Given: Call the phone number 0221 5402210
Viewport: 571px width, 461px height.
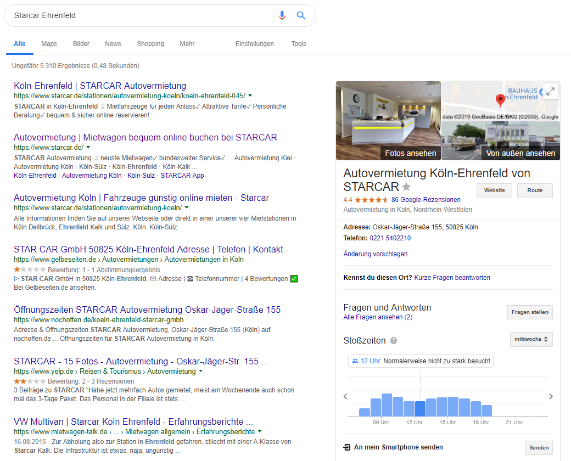Looking at the screenshot, I should (x=390, y=238).
